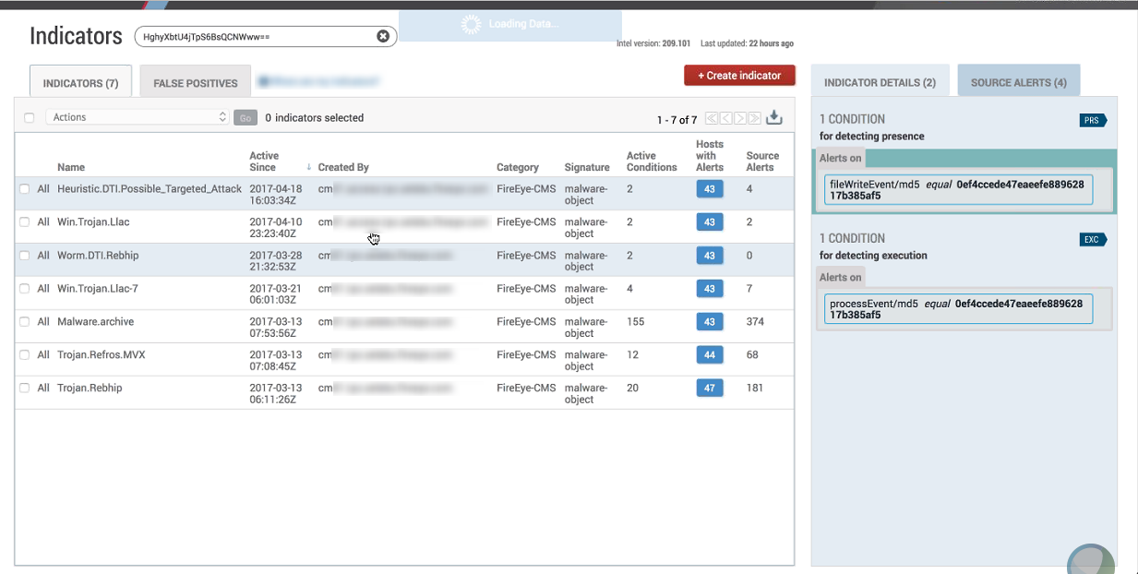Open the Actions dropdown
Screen dimensions: 1138x574
[x=138, y=117]
